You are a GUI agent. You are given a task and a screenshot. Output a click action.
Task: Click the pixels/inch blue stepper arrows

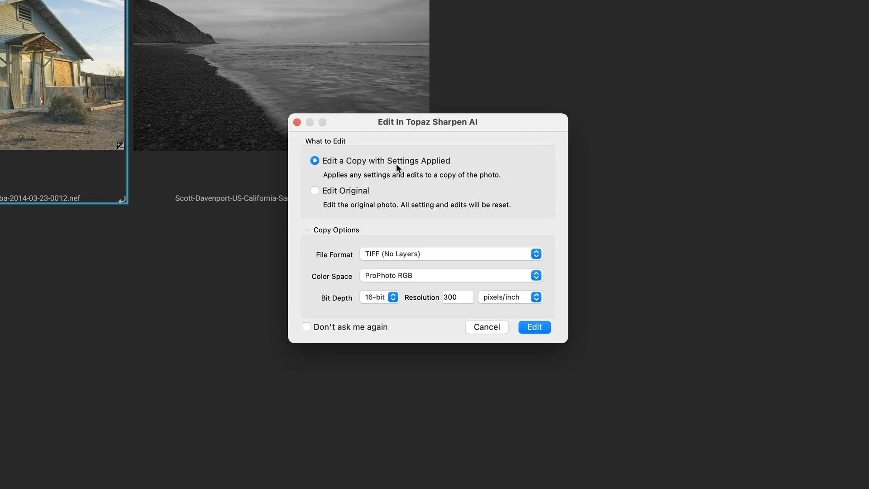(x=536, y=297)
